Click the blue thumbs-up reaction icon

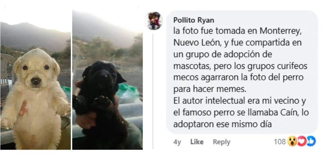[311, 142]
